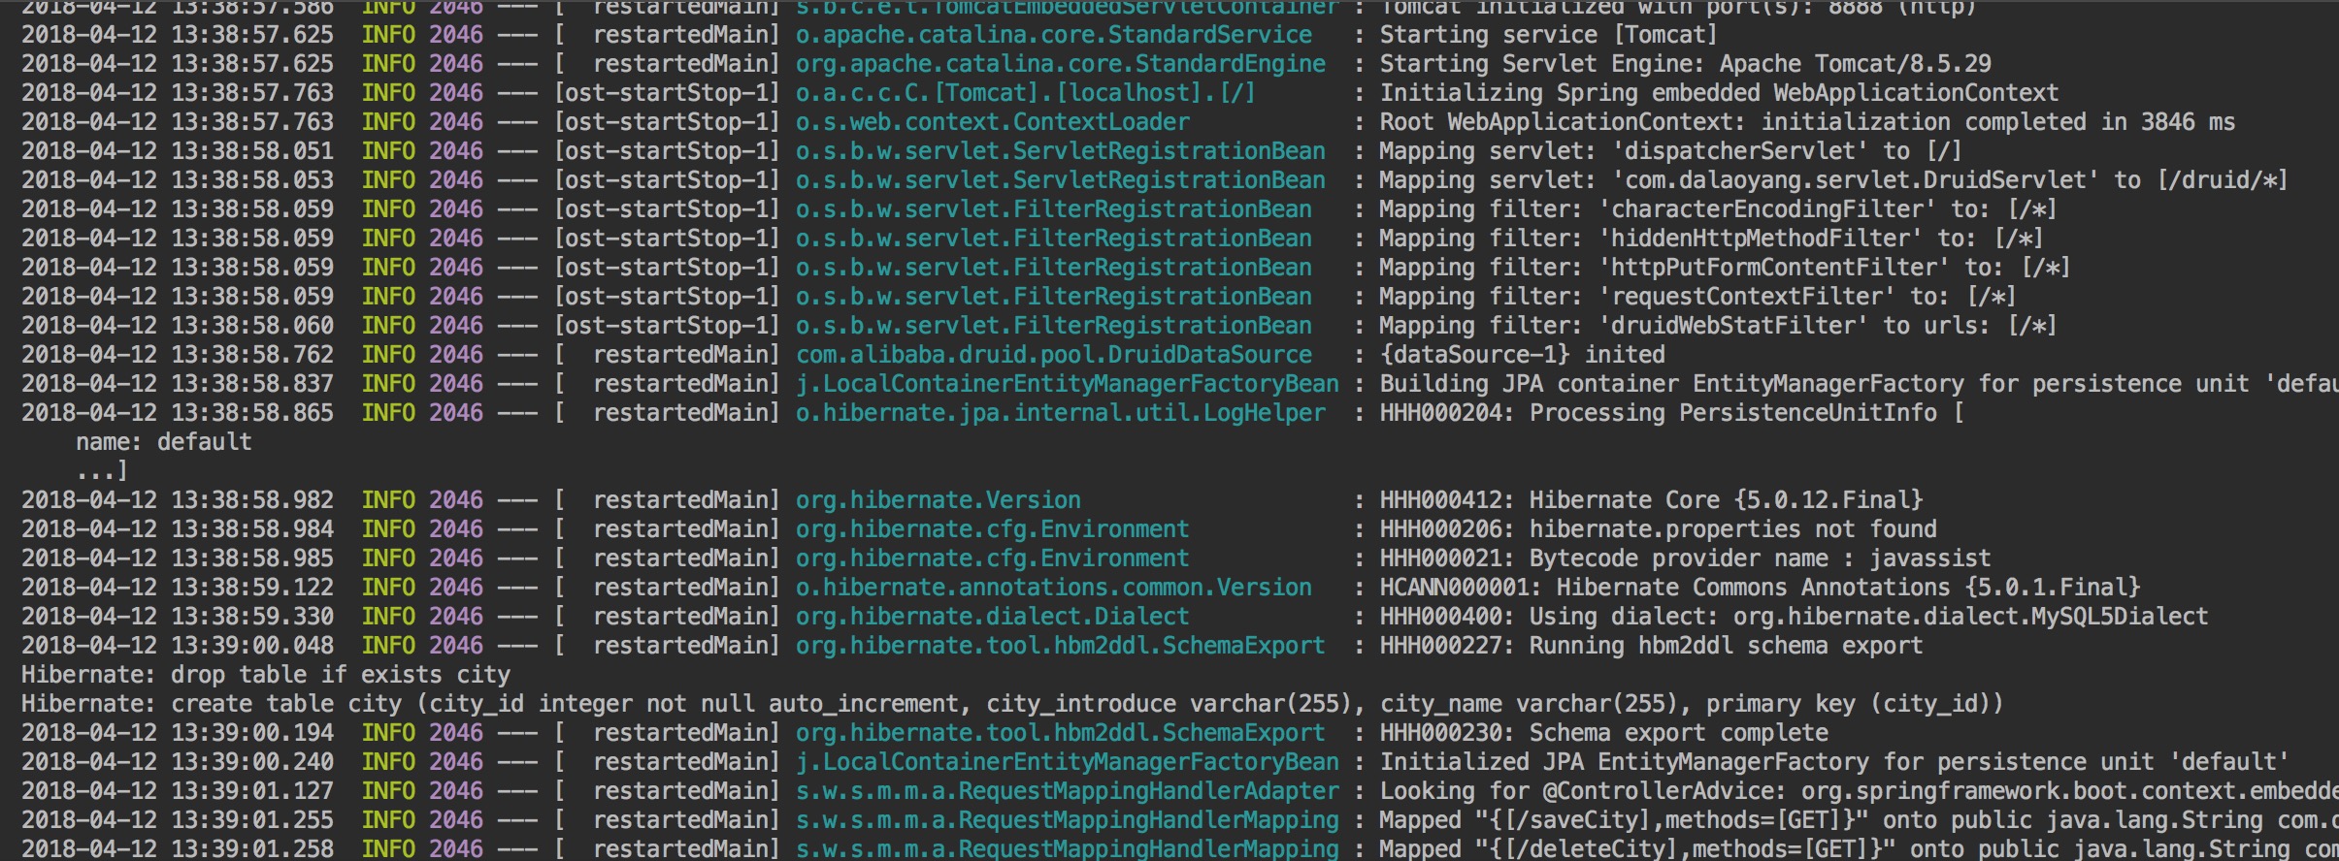The image size is (2339, 861).
Task: Click the 'name: default' output line
Action: (163, 442)
